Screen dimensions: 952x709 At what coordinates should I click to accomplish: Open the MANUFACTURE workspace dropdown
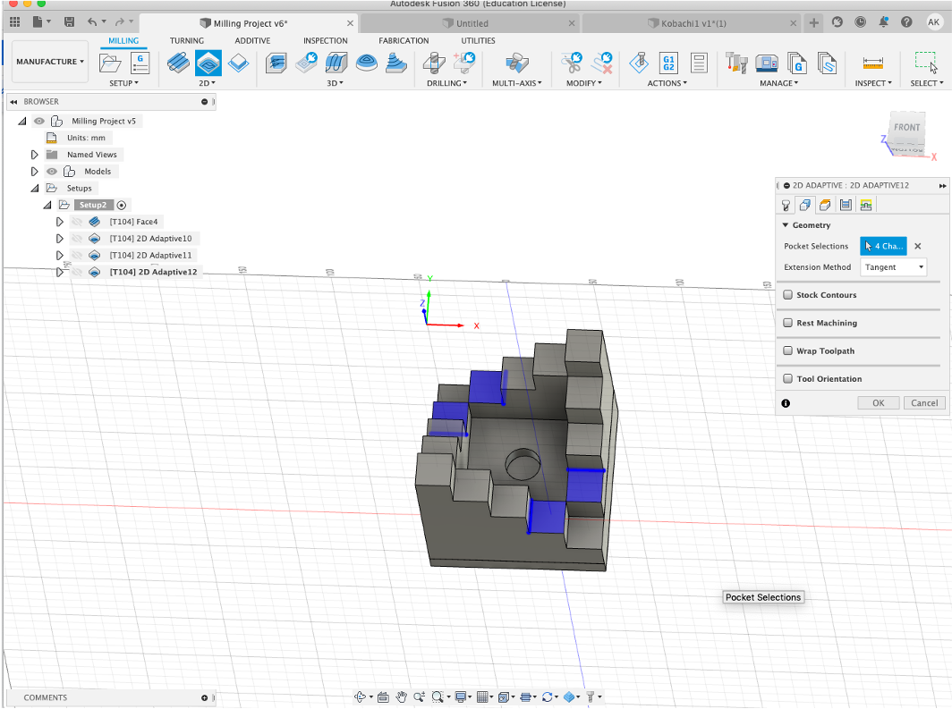tap(50, 62)
